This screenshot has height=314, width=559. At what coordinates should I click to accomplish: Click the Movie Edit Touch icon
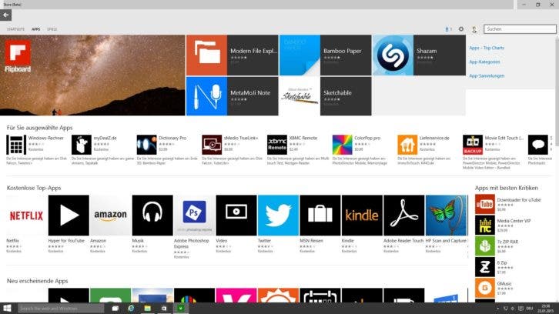pyautogui.click(x=473, y=145)
